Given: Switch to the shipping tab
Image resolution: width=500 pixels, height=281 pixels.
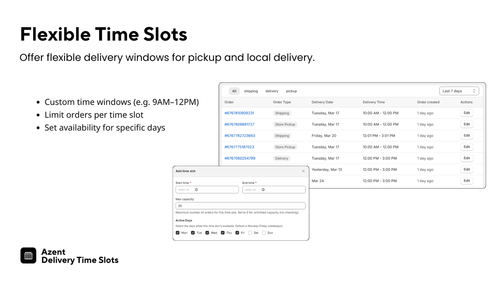Looking at the screenshot, I should coord(251,91).
